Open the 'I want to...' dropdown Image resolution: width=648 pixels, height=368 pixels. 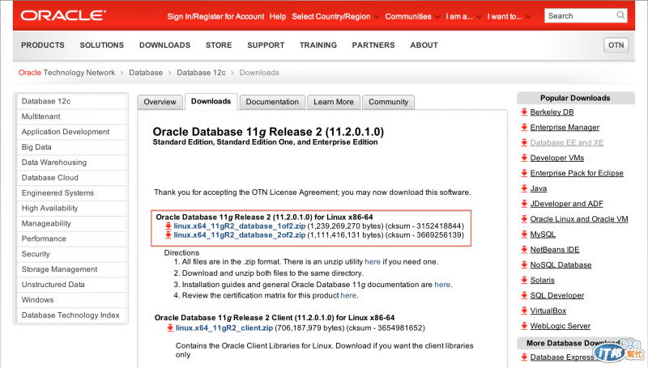pyautogui.click(x=509, y=16)
